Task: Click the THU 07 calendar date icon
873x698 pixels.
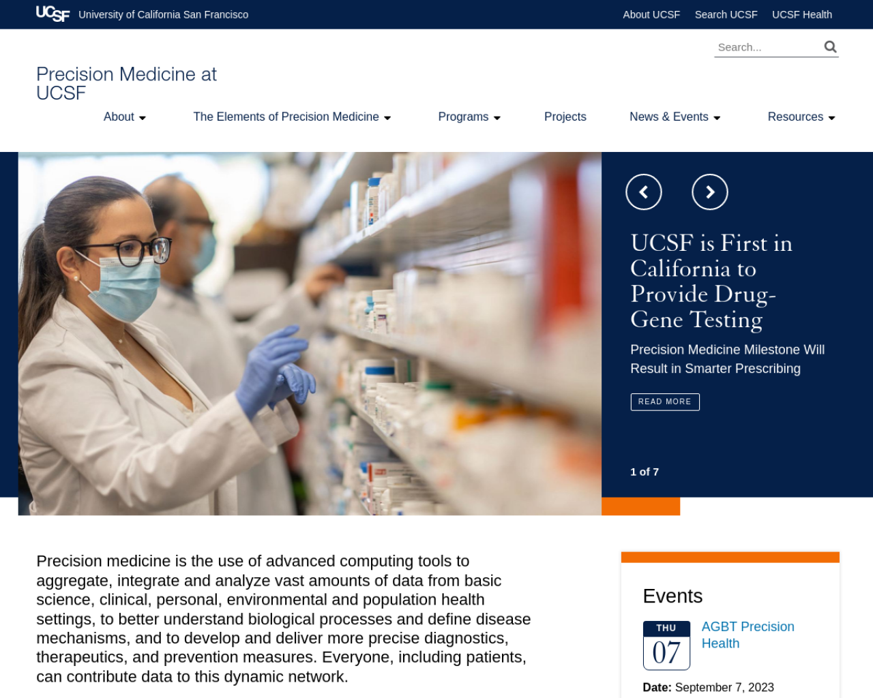Action: [666, 646]
